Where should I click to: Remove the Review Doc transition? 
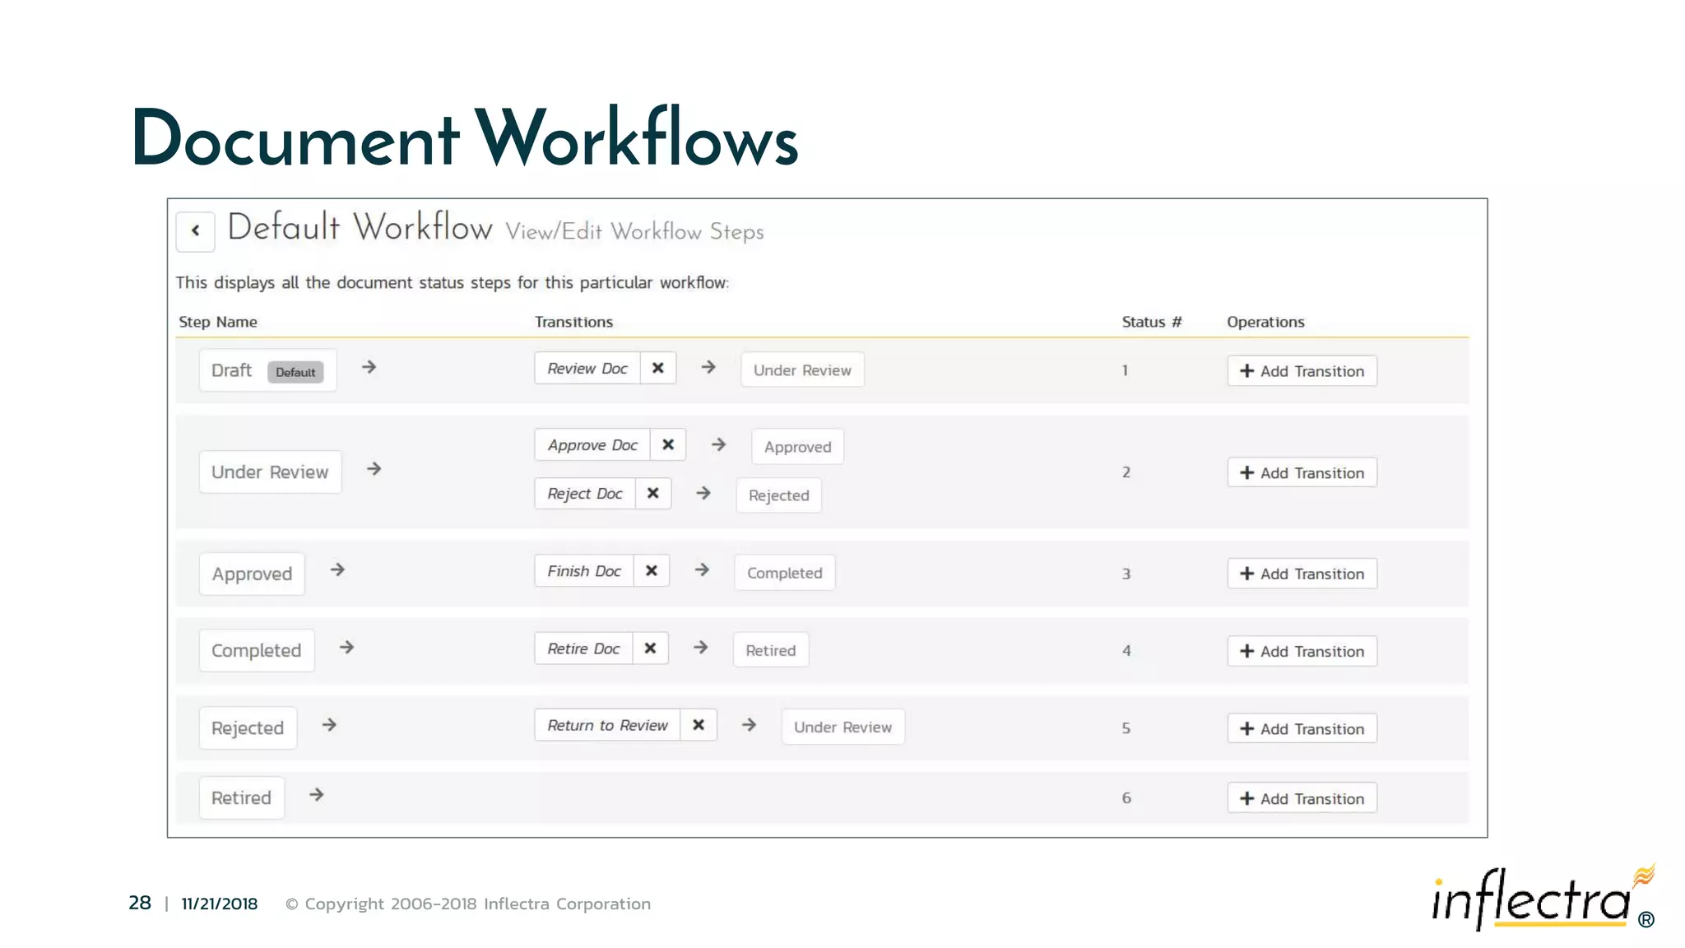point(658,368)
